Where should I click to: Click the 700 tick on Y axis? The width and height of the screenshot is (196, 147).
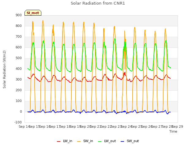[19, 37]
